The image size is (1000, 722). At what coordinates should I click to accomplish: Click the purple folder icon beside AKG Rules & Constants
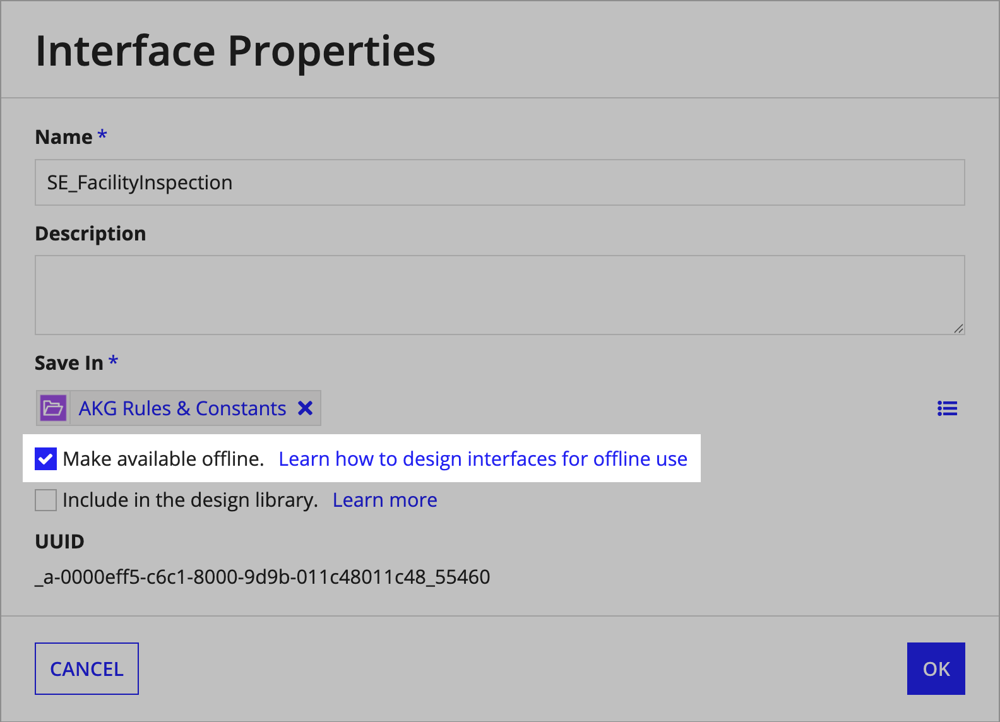pyautogui.click(x=54, y=408)
